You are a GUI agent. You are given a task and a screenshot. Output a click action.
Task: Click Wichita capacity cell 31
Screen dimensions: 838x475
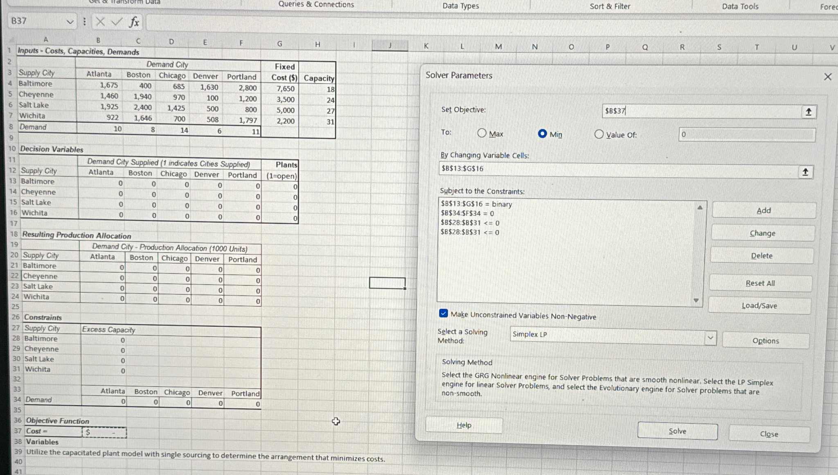point(317,122)
